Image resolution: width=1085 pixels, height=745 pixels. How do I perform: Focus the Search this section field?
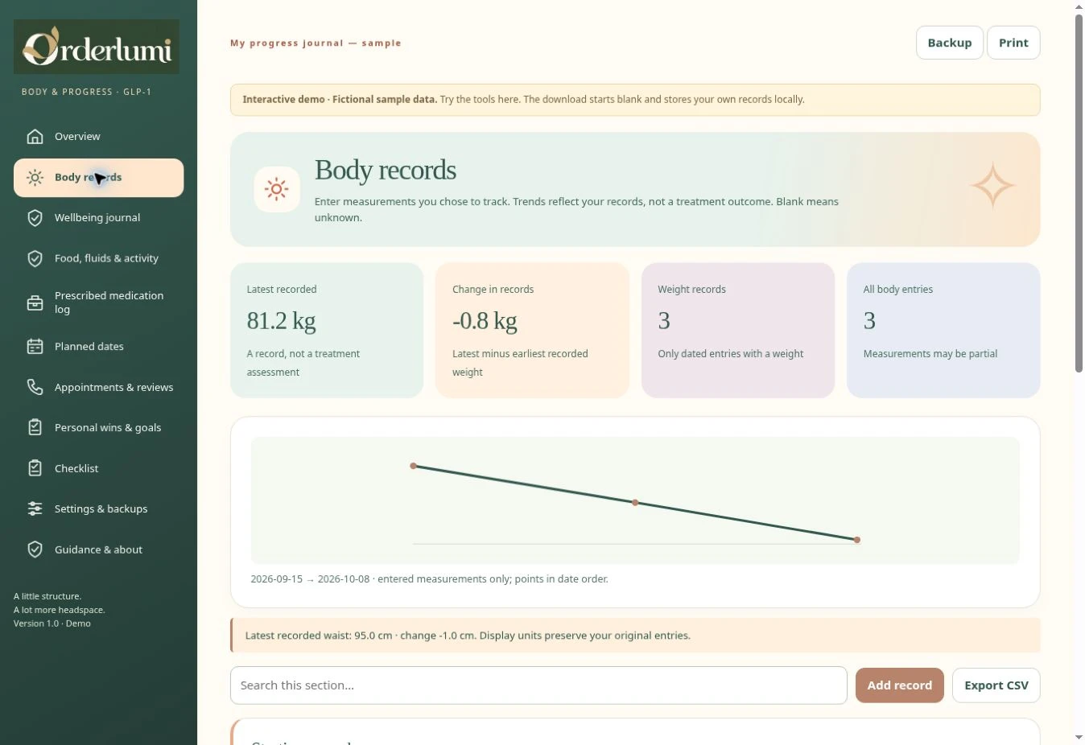[538, 685]
